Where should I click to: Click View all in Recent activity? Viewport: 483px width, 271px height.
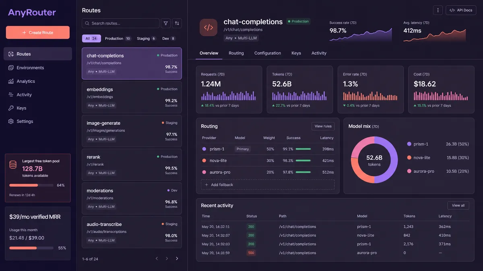(458, 205)
